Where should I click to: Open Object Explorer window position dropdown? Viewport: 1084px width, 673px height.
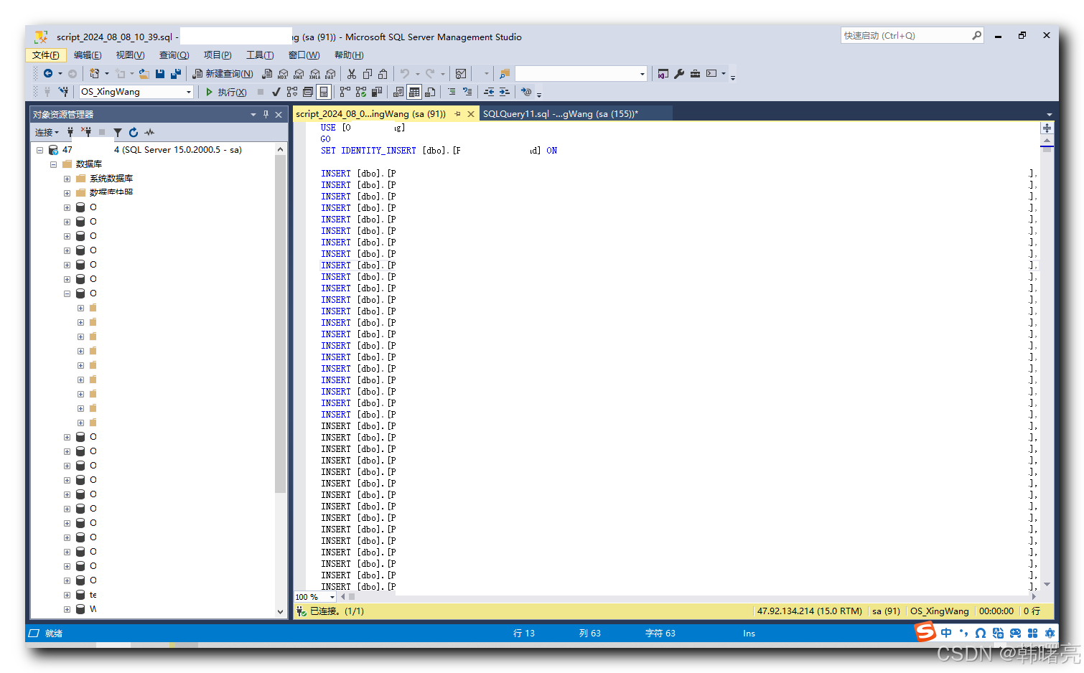253,114
